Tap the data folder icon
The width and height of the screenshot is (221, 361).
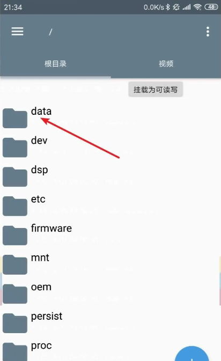tap(15, 118)
